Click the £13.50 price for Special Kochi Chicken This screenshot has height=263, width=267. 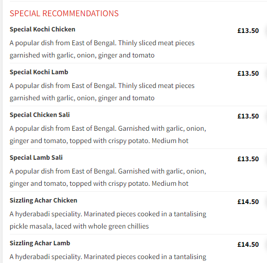click(248, 30)
